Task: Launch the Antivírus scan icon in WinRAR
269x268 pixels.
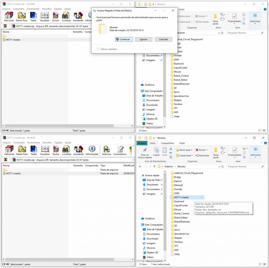Action: 106,150
